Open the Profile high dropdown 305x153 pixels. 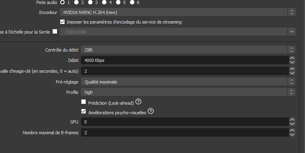[188, 92]
